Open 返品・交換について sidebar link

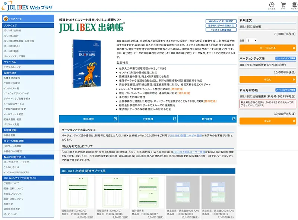(x=13, y=199)
